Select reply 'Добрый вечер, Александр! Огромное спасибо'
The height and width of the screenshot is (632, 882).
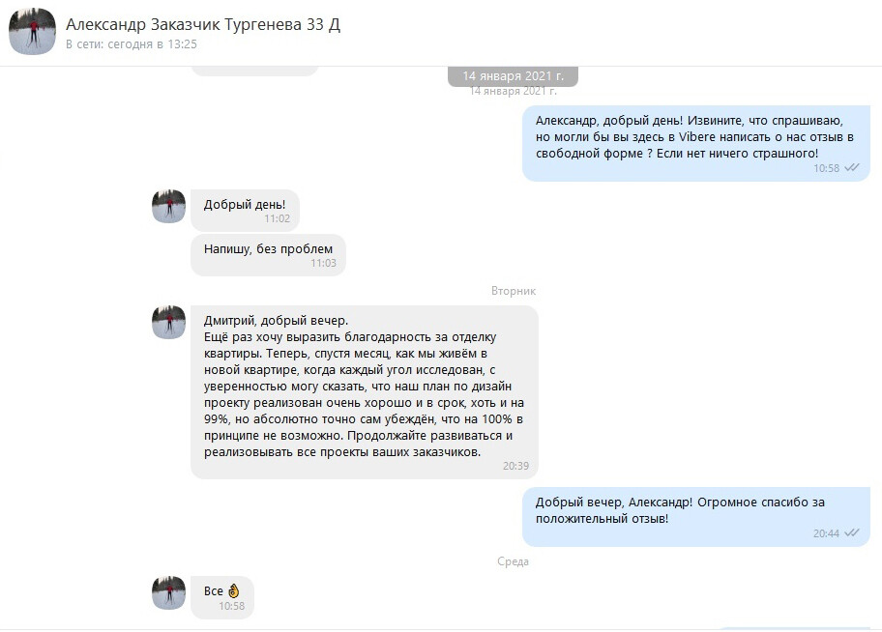tap(696, 517)
